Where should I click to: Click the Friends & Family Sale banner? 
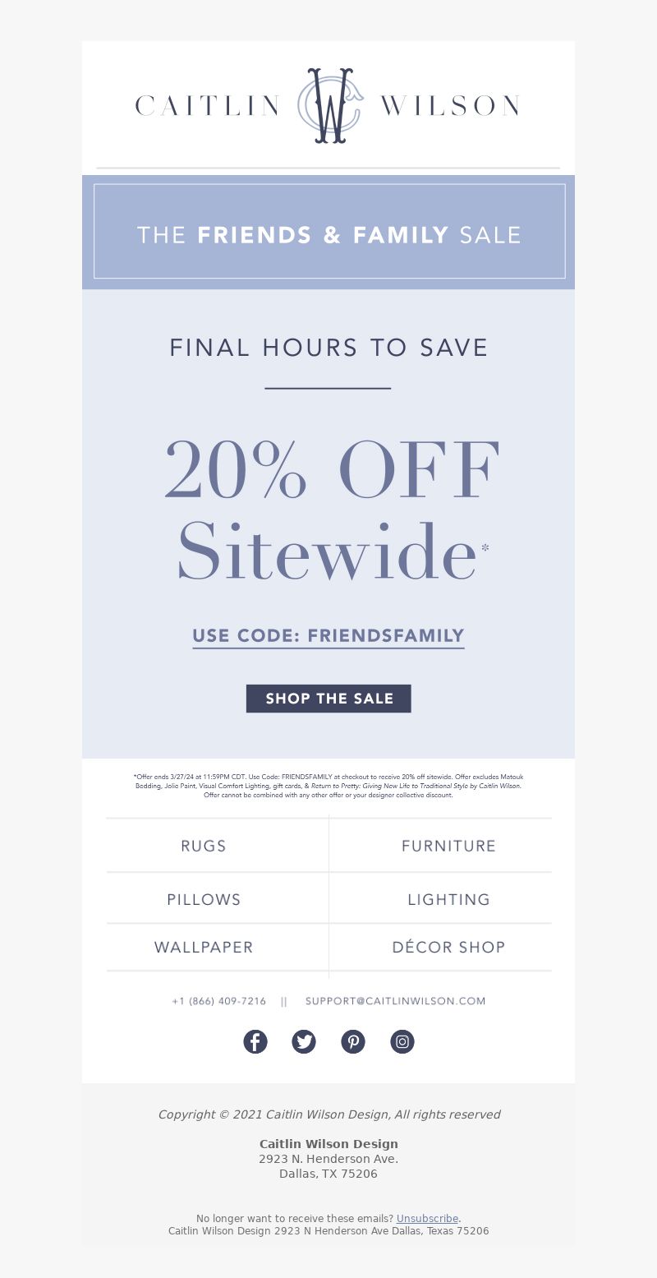328,232
